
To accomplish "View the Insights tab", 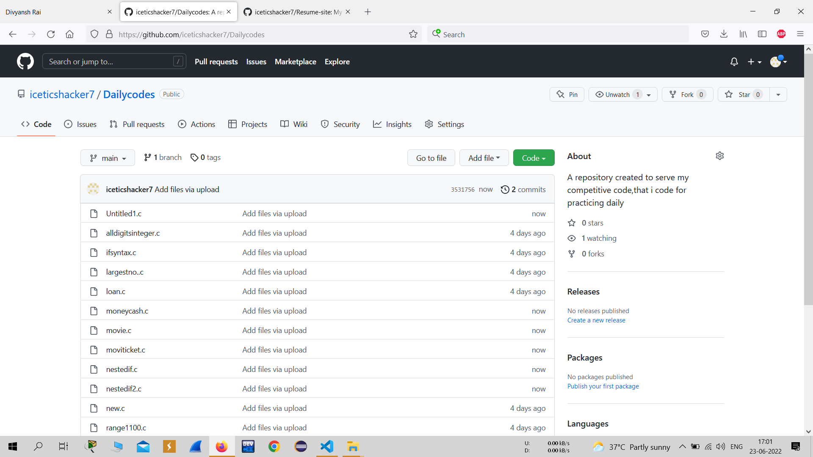I will [x=392, y=124].
